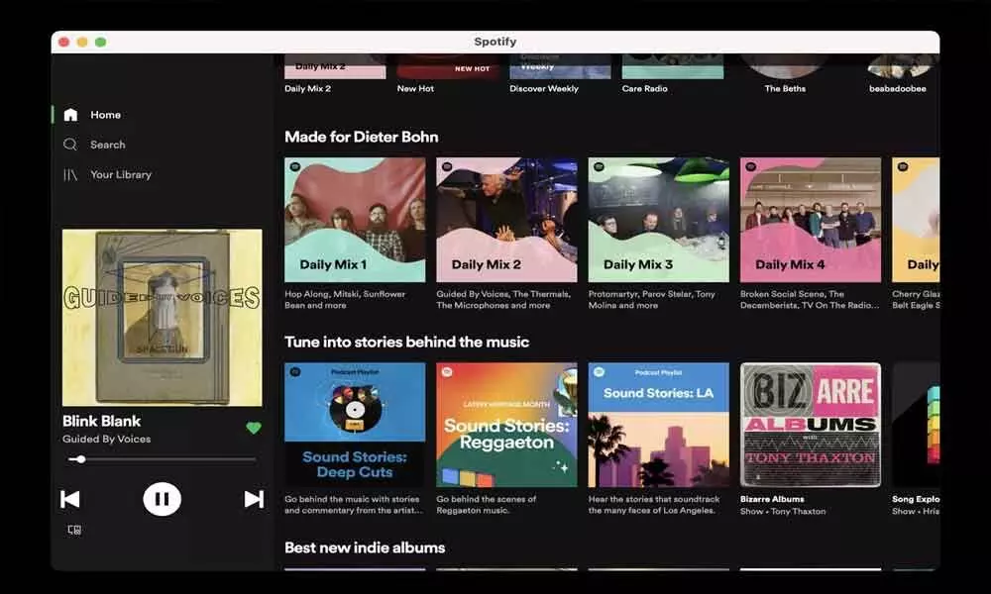The height and width of the screenshot is (594, 991).
Task: Click the Your Library shelf icon
Action: [70, 175]
